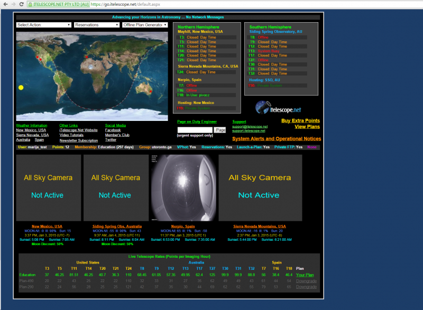This screenshot has width=423, height=310.
Task: Click the browser forward arrow
Action: [14, 4]
